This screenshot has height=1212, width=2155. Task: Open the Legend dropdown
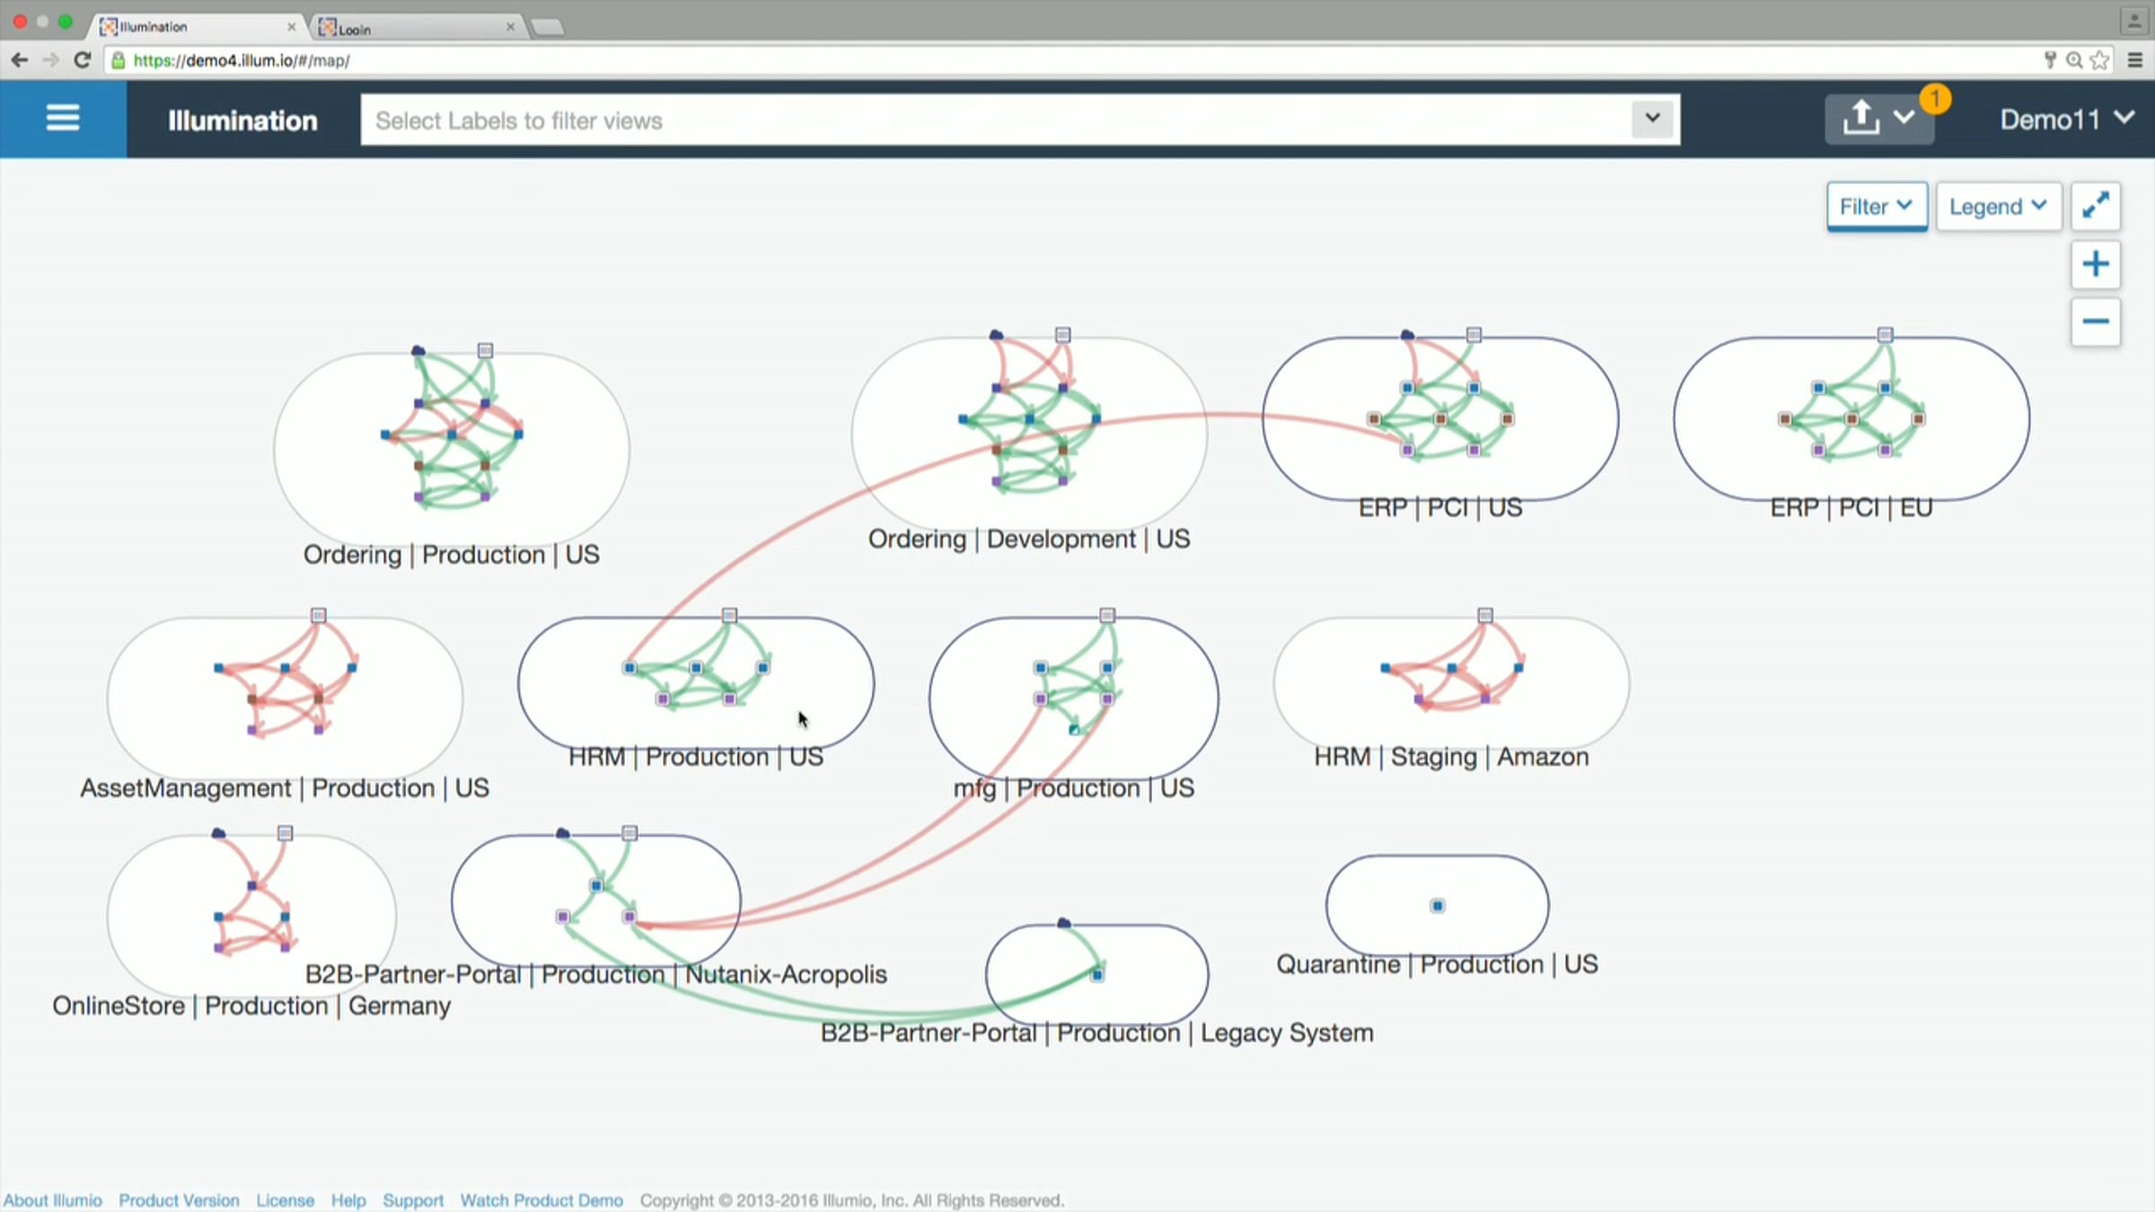[x=1999, y=206]
